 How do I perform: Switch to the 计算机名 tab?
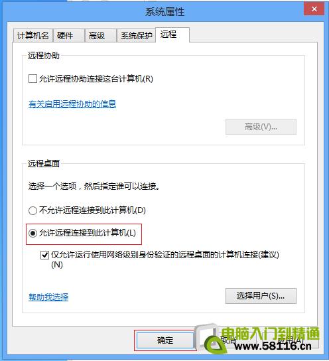tap(33, 36)
